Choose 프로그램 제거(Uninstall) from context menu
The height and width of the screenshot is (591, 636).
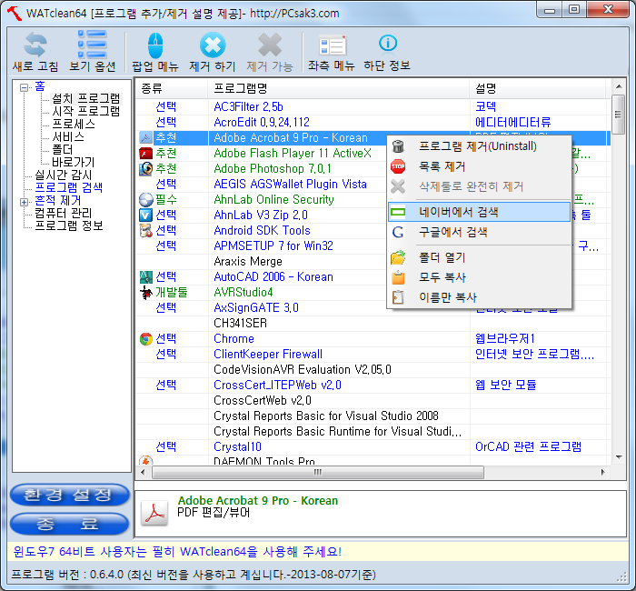(480, 146)
